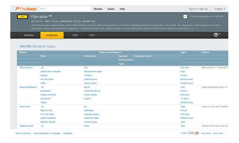Click How to Attribute to Freebase
This screenshot has height=143, width=239.
[x=47, y=133]
